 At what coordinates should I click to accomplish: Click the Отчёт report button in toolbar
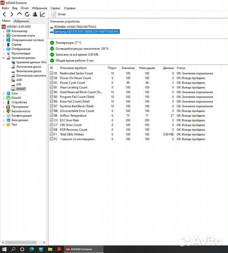click(x=59, y=15)
